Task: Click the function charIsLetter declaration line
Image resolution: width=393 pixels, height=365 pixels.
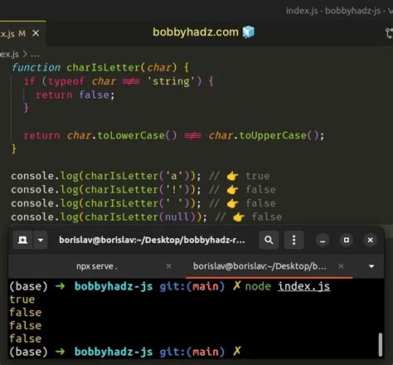Action: 100,67
